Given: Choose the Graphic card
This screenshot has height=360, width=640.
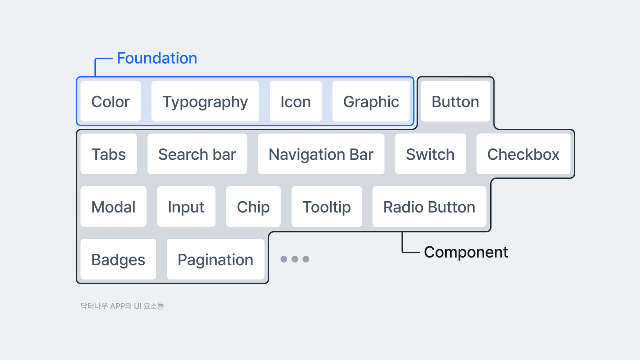Looking at the screenshot, I should (x=371, y=101).
